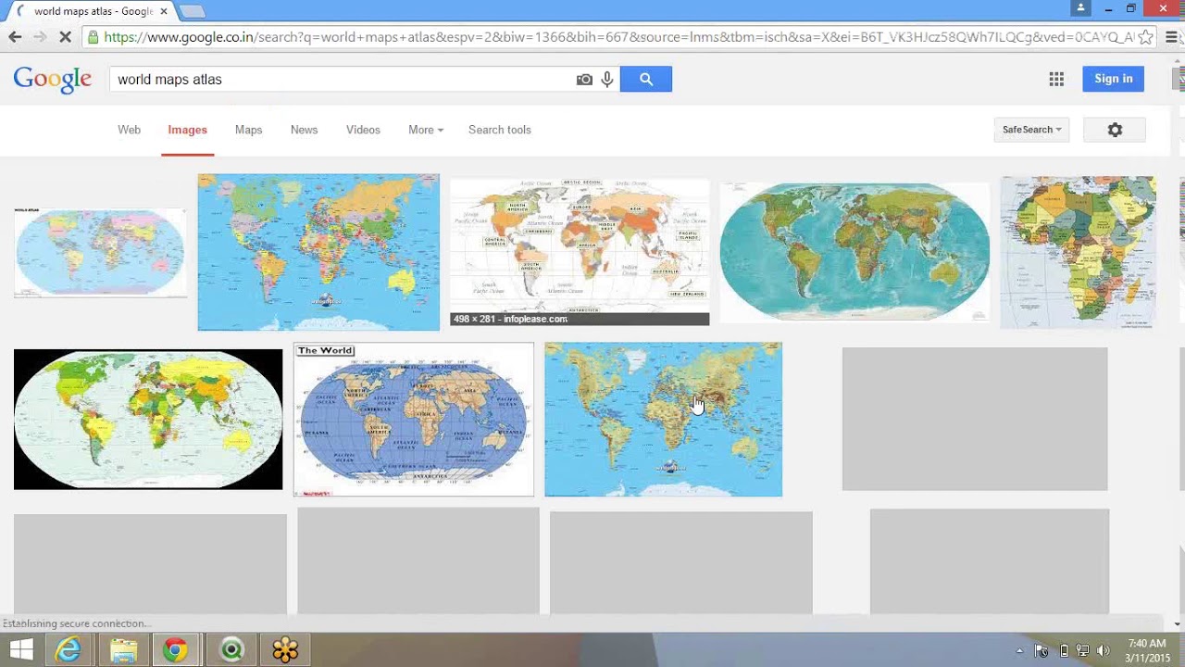Open a new browser tab
The image size is (1185, 667).
(x=192, y=11)
